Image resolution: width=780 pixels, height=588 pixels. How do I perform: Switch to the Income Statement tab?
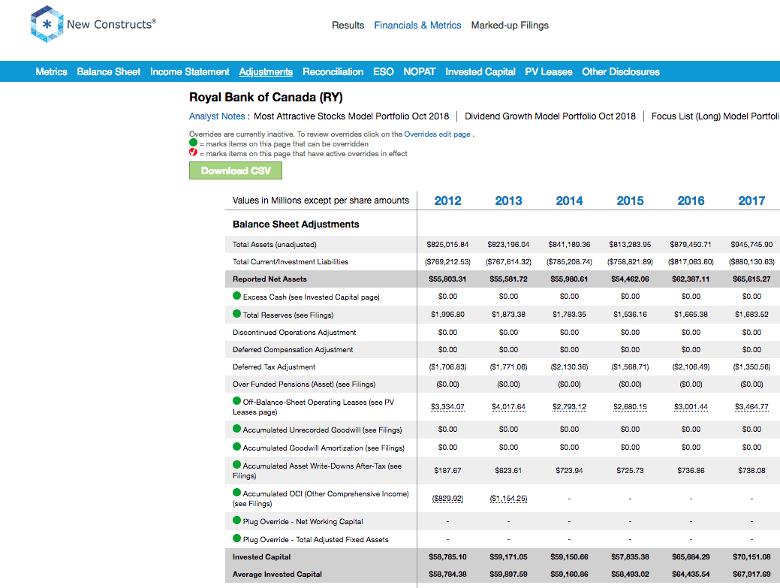[x=189, y=71]
